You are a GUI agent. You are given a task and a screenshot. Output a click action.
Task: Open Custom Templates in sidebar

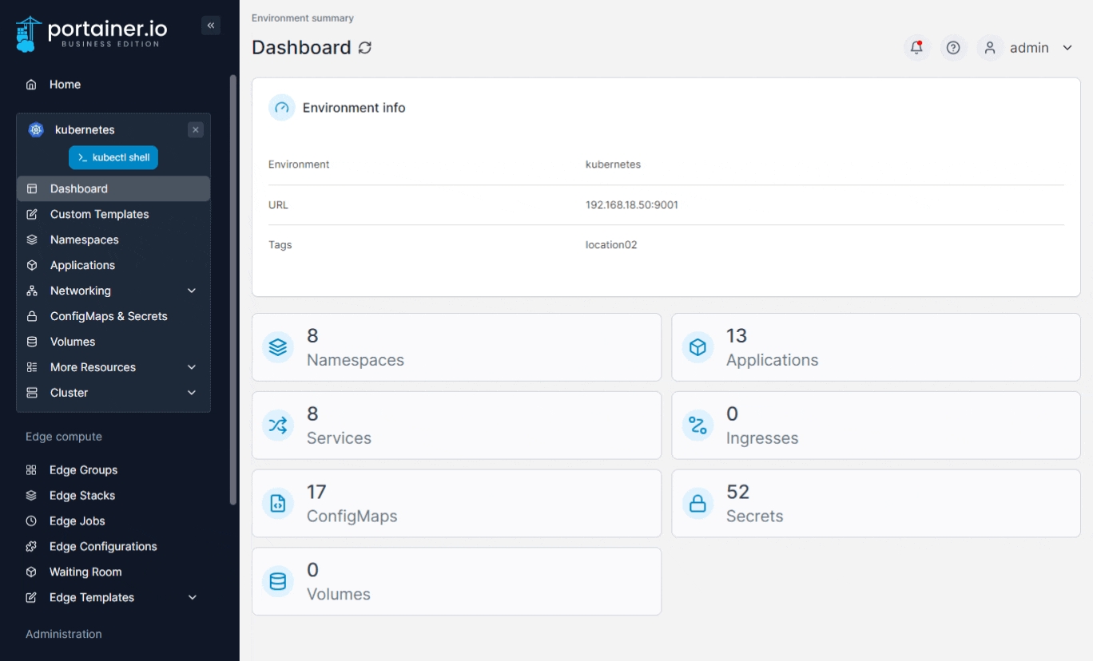[99, 214]
